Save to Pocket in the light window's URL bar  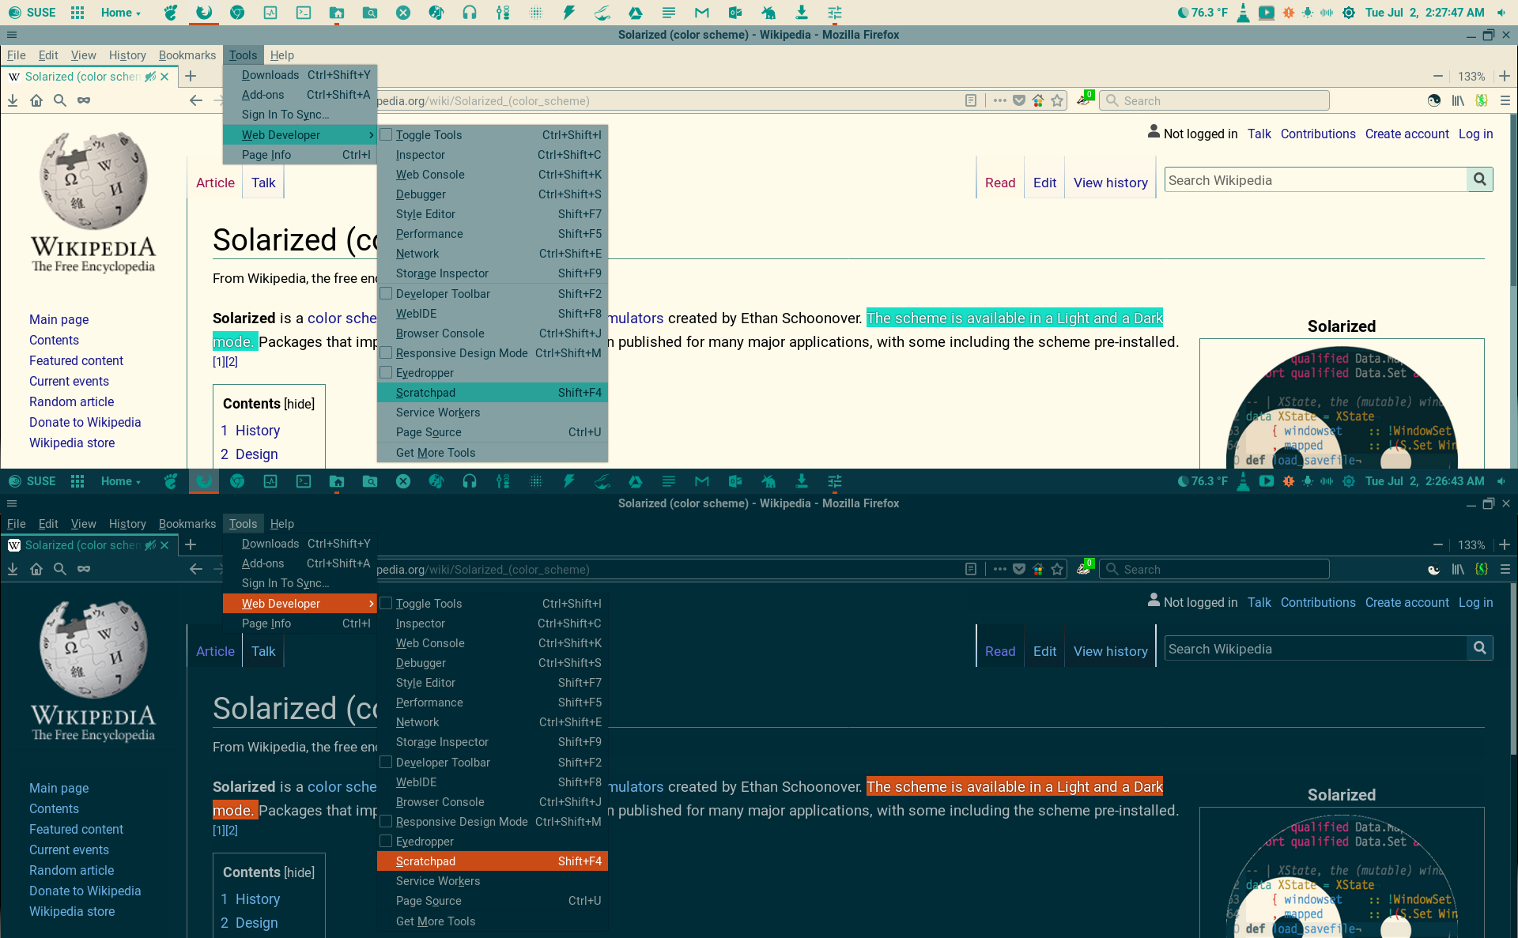tap(1019, 100)
